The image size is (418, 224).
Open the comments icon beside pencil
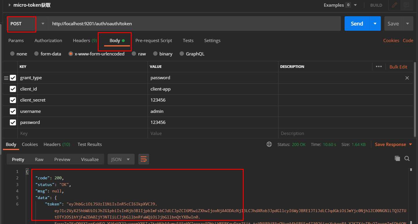click(406, 5)
